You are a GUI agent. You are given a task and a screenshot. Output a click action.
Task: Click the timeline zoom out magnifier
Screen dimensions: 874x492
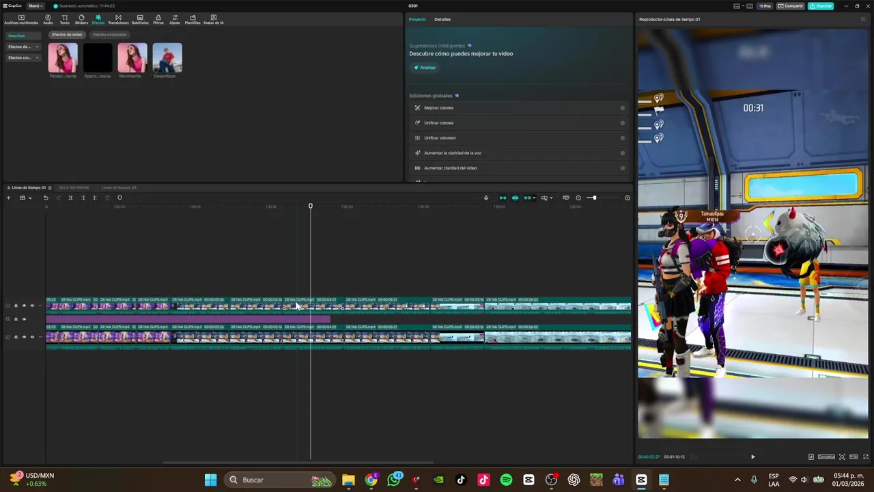click(x=578, y=198)
